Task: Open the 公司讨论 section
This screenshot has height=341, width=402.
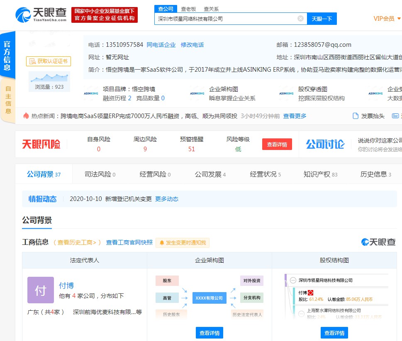Action: pos(325,144)
